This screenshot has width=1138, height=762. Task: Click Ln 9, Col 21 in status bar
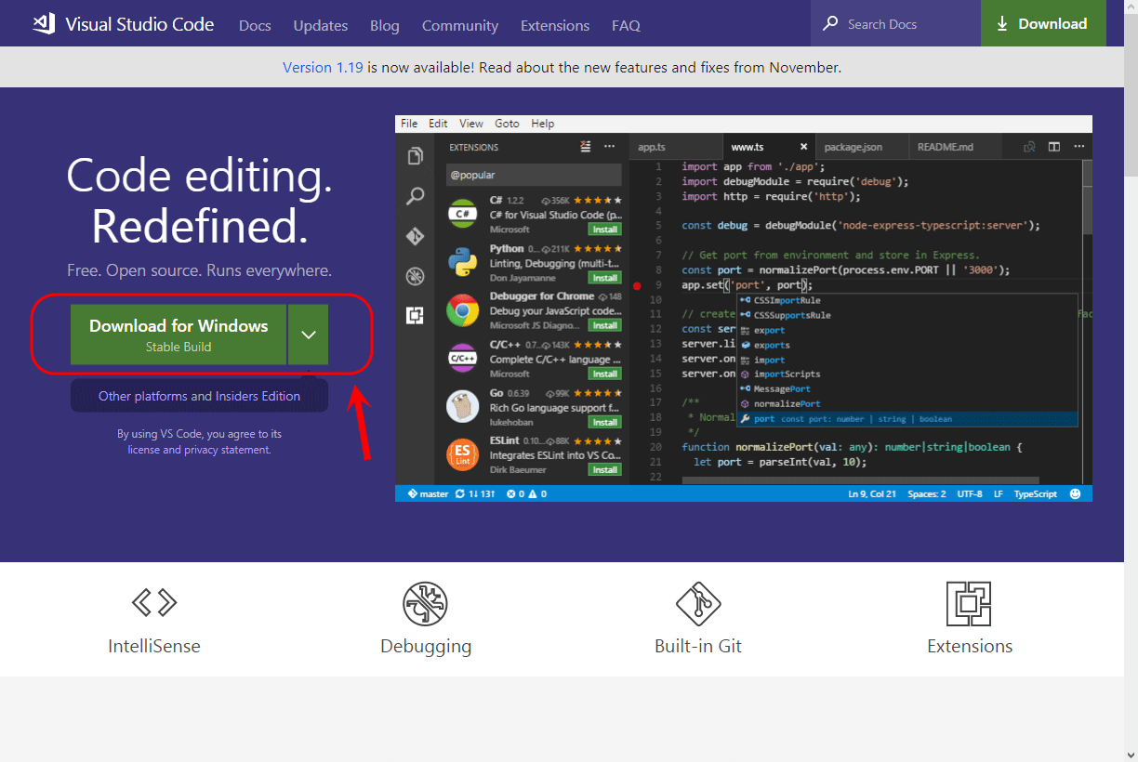[872, 494]
